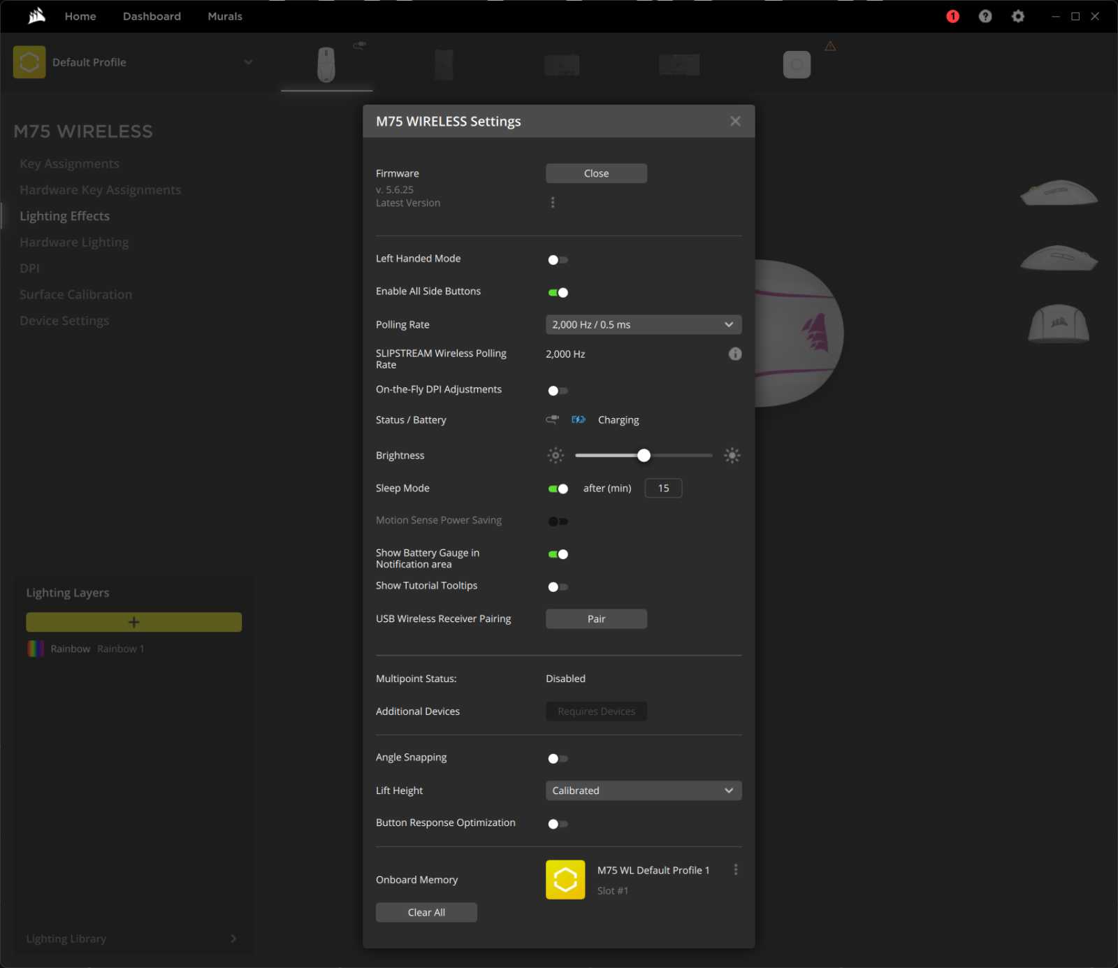Click the Brightness slider handle
Image resolution: width=1118 pixels, height=968 pixels.
(x=644, y=456)
